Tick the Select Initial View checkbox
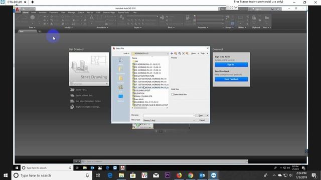This screenshot has height=180, width=321. (x=173, y=94)
